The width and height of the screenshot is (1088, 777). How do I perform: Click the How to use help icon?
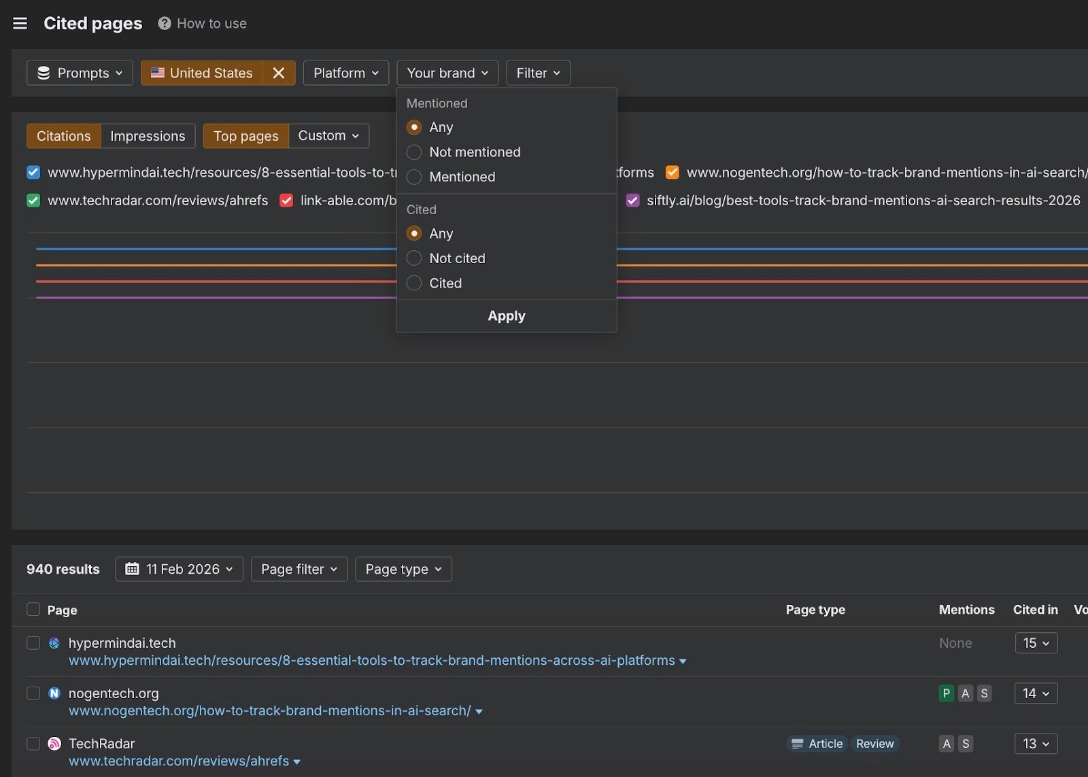click(164, 24)
